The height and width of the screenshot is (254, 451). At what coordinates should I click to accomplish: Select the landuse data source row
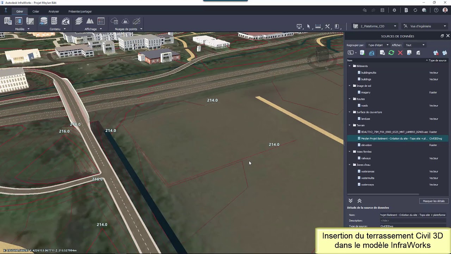pos(398,119)
